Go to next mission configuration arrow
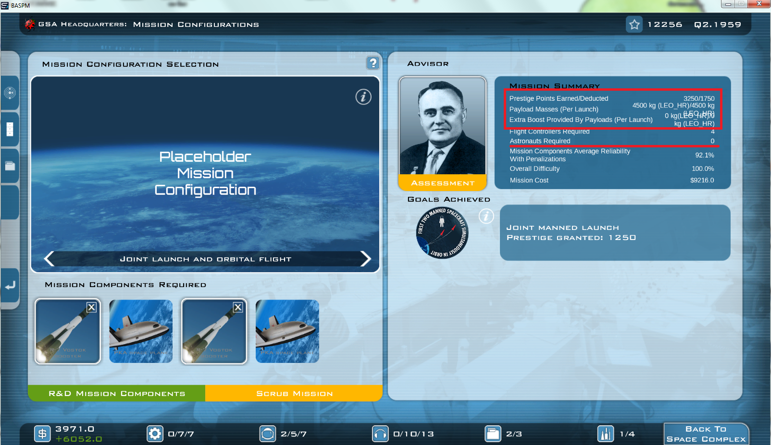Viewport: 771px width, 445px height. 365,259
